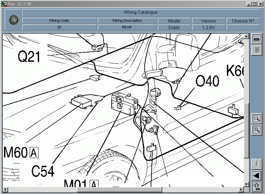
Task: Select the M01 component label
Action: 76,183
